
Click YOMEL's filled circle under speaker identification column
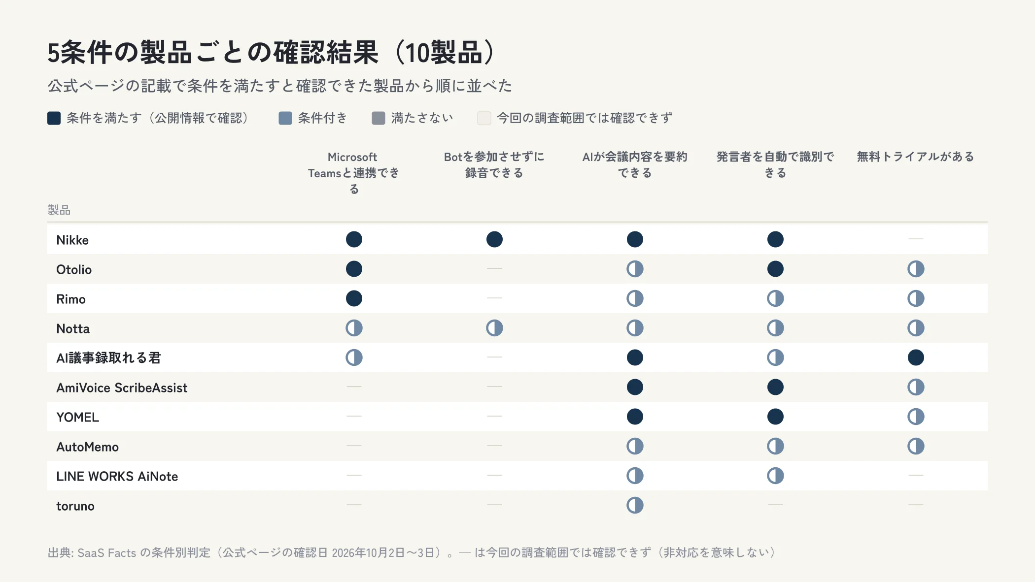coord(775,417)
